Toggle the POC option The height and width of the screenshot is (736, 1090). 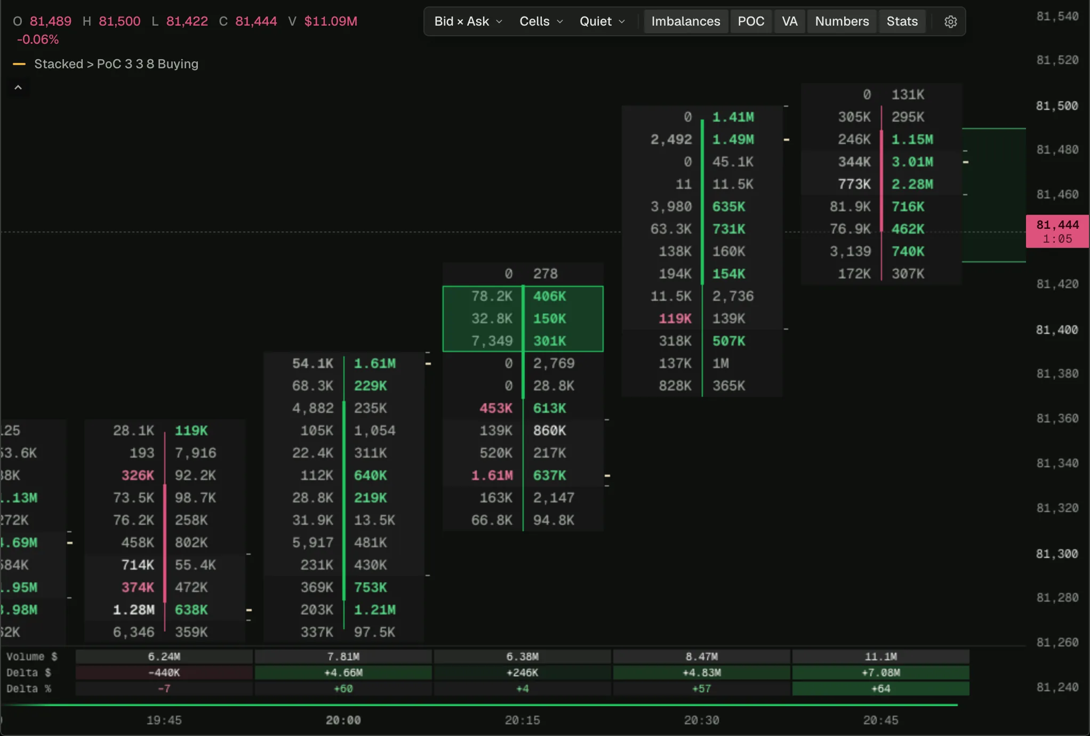click(751, 21)
